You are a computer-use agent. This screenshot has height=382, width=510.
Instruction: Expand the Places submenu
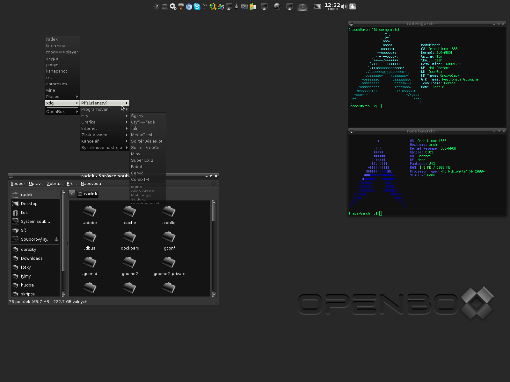pos(62,97)
